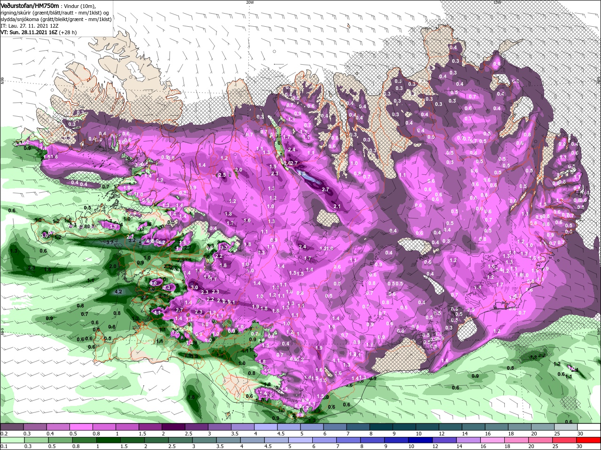Click the '20W' longitude label
Screen dimensions: 601x450
[x=250, y=2]
